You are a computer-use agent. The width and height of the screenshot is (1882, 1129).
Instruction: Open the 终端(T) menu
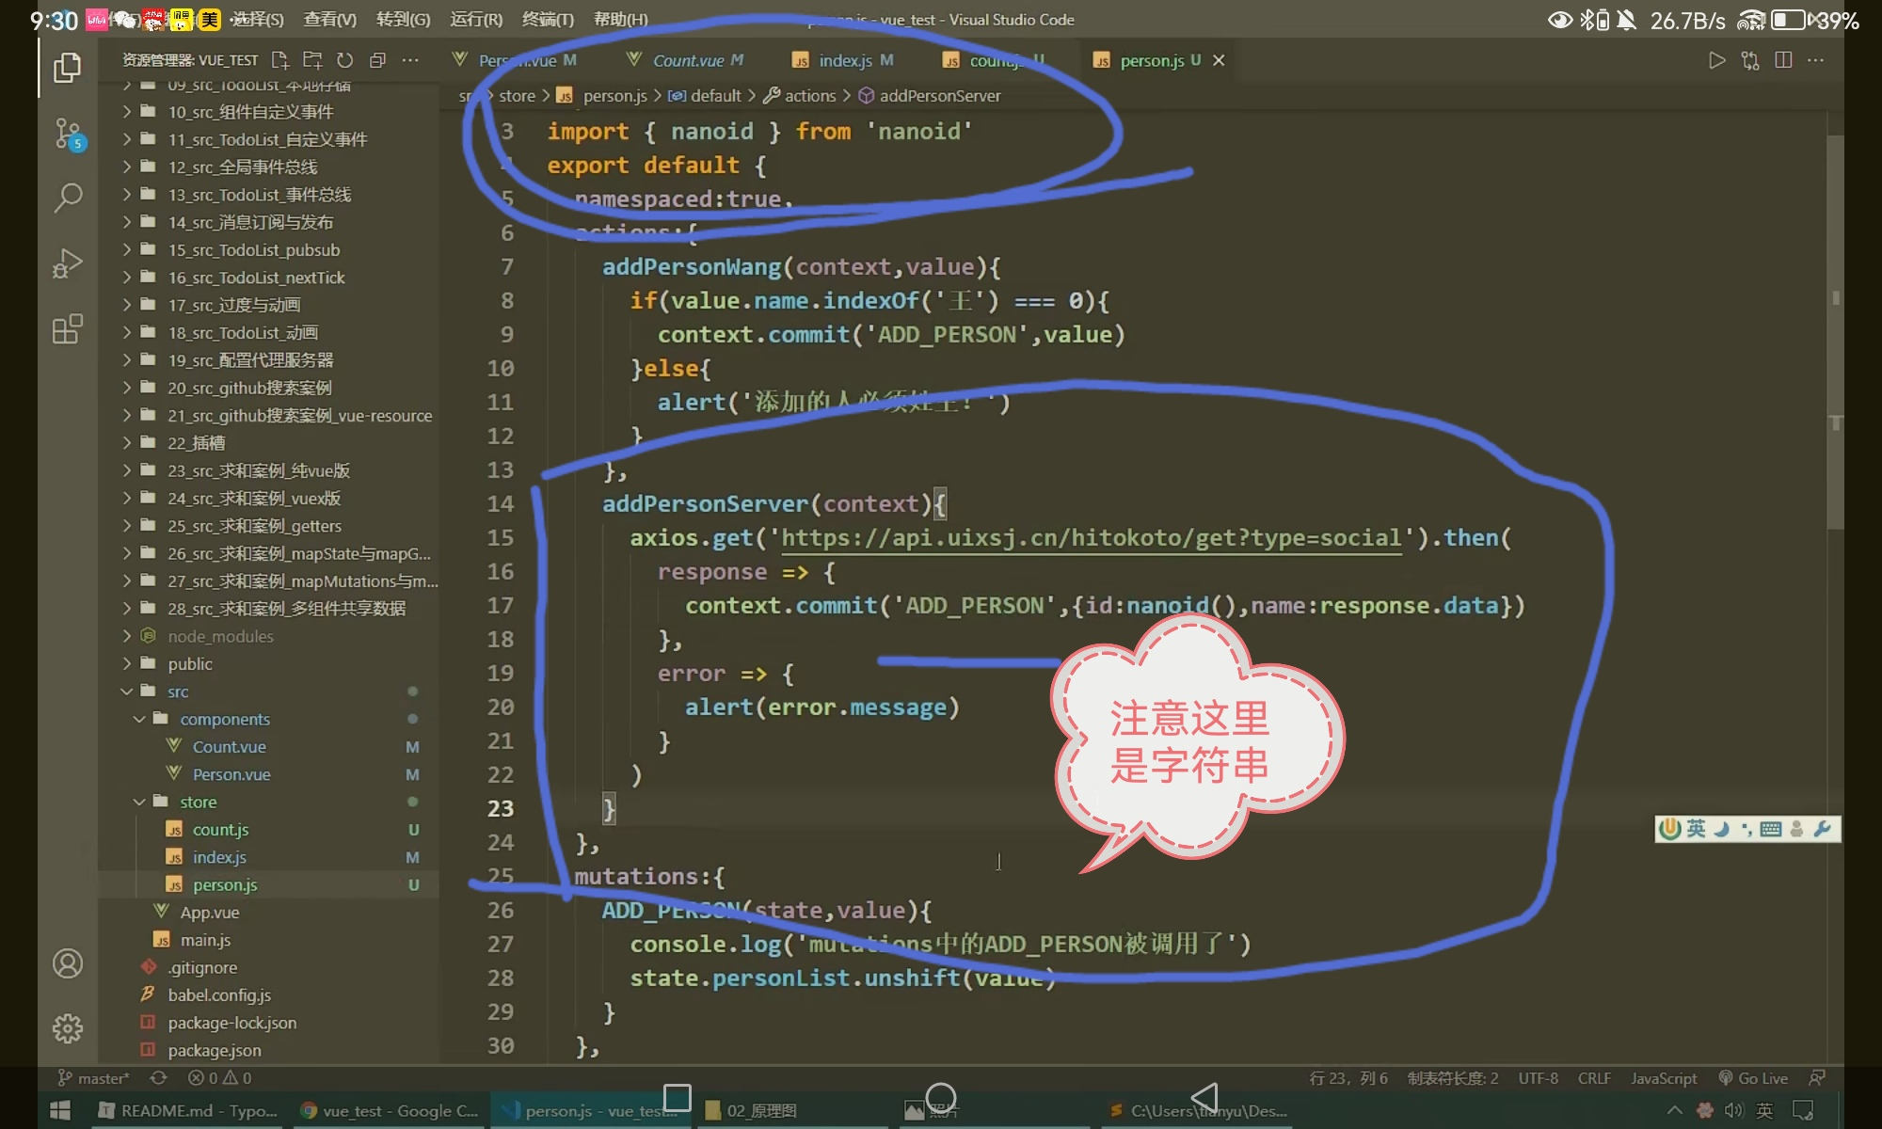pos(547,19)
